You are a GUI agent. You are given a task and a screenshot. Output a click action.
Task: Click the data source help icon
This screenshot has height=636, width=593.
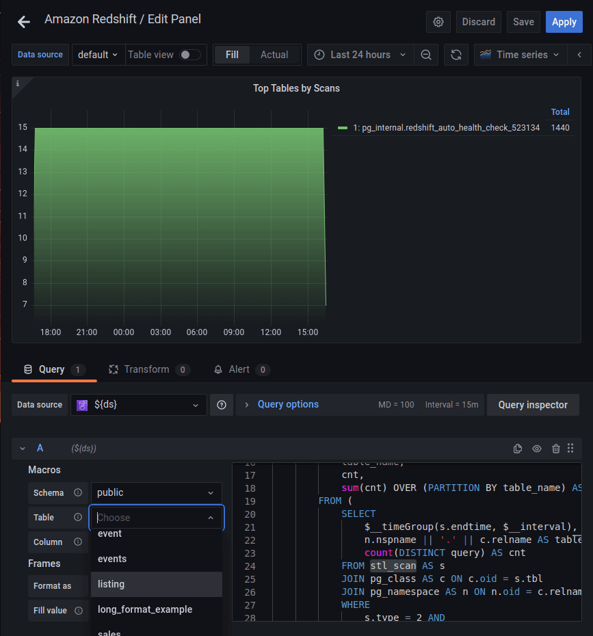tap(222, 405)
